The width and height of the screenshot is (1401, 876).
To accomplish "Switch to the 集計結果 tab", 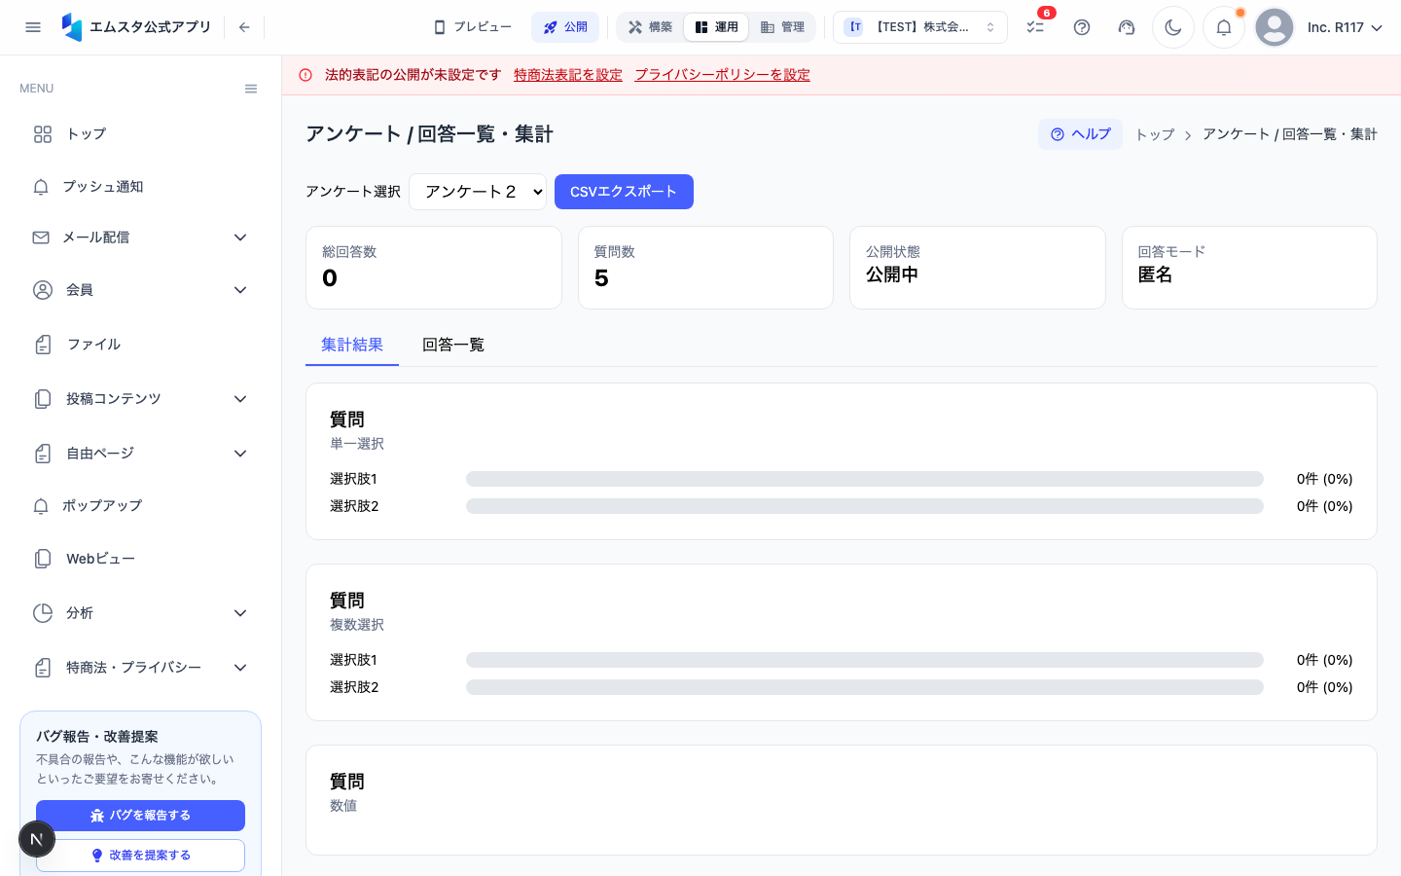I will [x=352, y=345].
